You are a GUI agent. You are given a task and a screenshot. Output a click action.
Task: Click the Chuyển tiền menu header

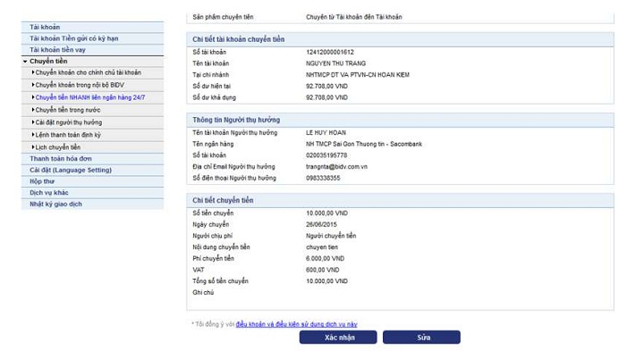click(x=92, y=61)
